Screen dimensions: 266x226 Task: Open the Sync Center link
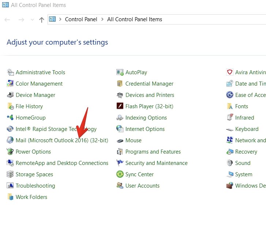click(x=140, y=174)
